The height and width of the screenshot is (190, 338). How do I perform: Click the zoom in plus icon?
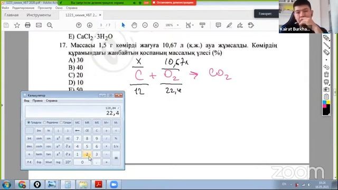[x=156, y=25]
